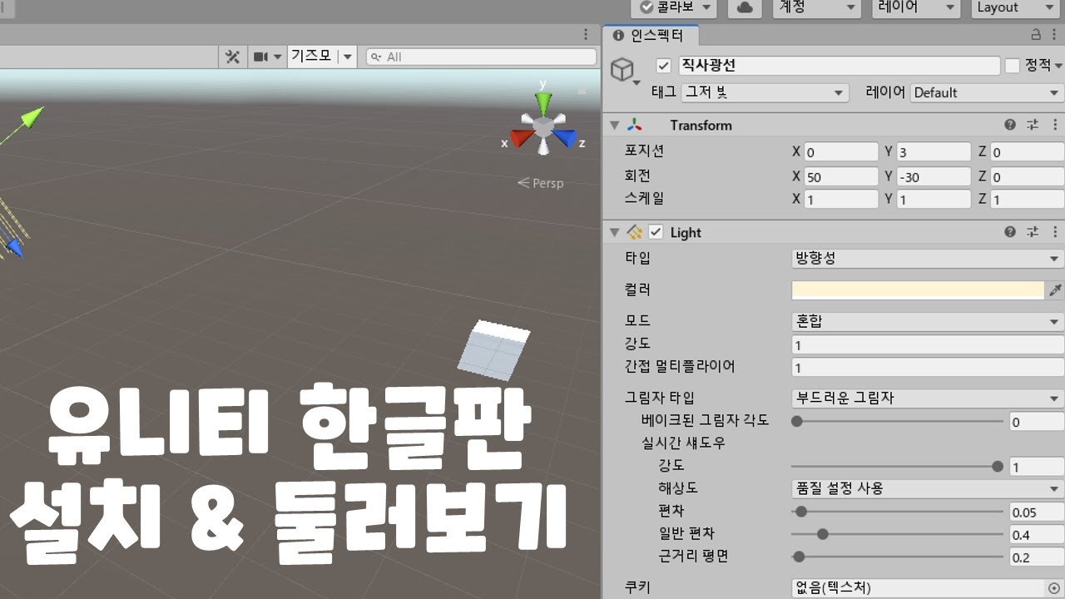Open the 콜라보 (Collab) dropdown
This screenshot has width=1065, height=599.
pos(673,7)
